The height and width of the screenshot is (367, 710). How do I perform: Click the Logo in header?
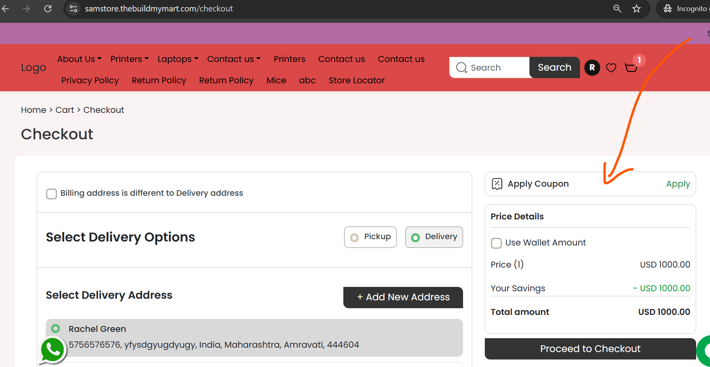pyautogui.click(x=34, y=68)
